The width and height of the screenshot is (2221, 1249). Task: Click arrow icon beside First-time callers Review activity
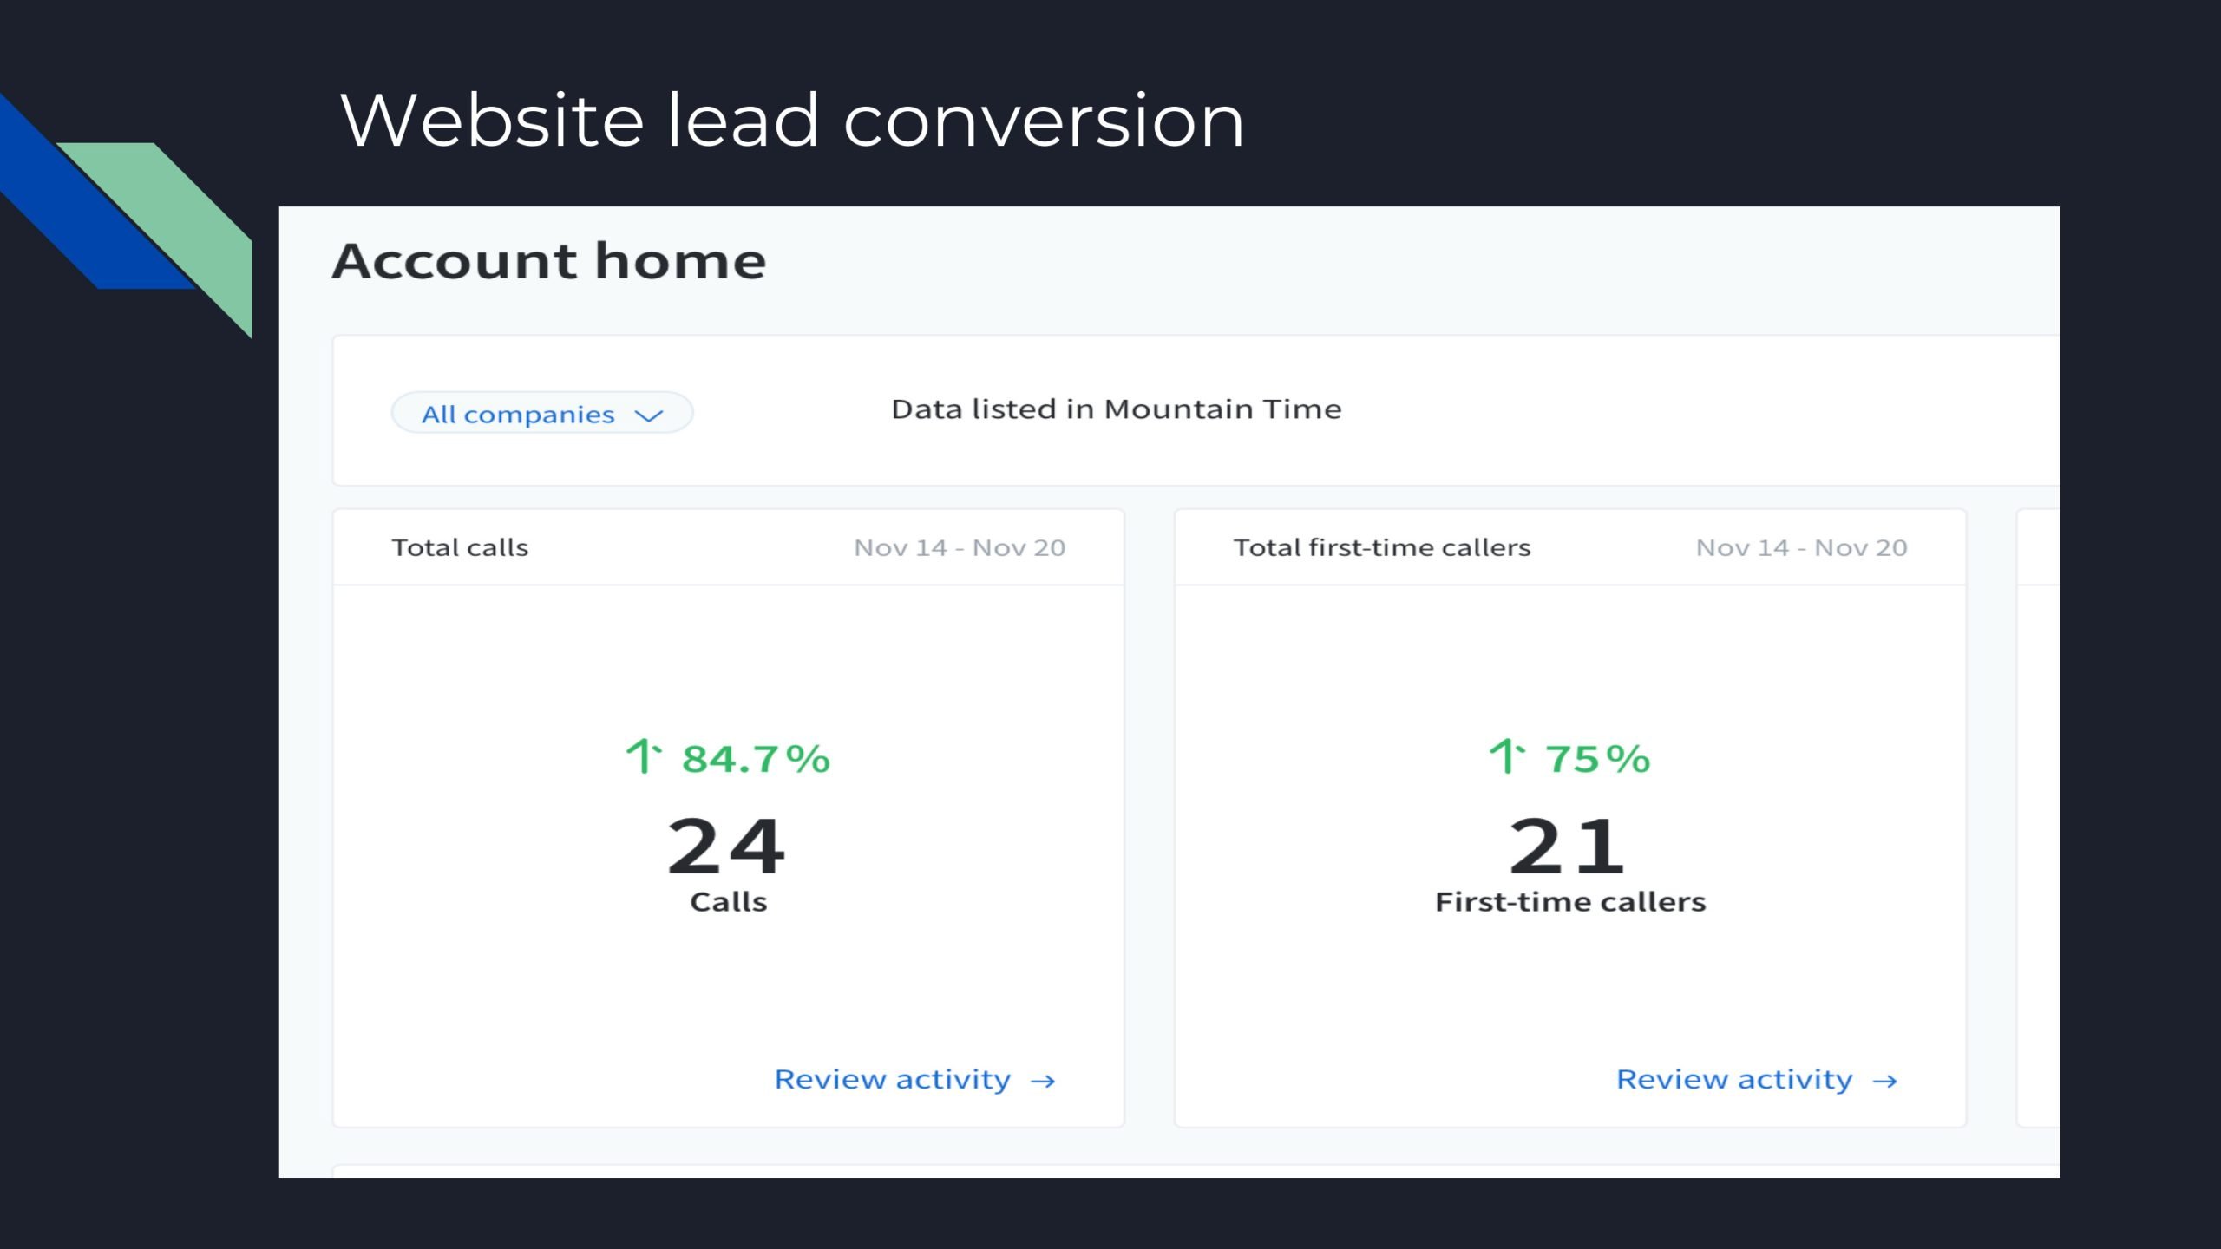tap(1884, 1082)
